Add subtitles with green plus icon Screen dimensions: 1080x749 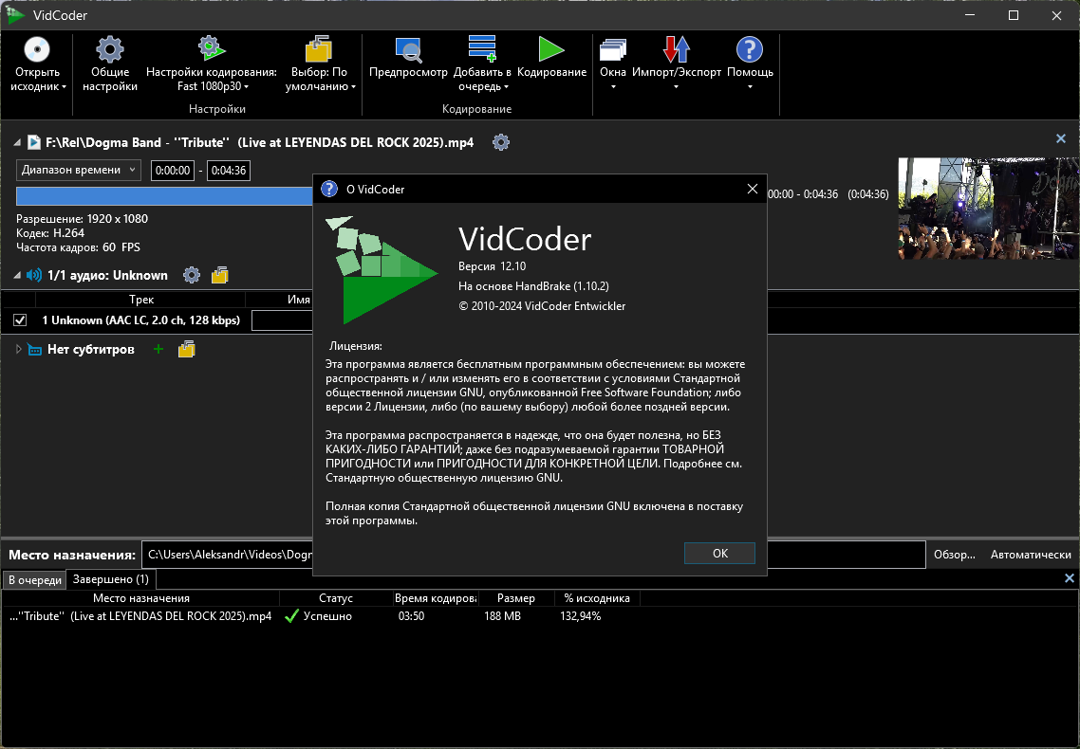pos(158,350)
